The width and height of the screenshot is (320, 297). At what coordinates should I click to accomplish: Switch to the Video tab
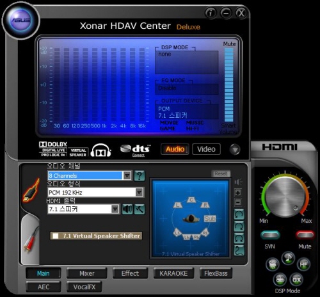coord(206,149)
